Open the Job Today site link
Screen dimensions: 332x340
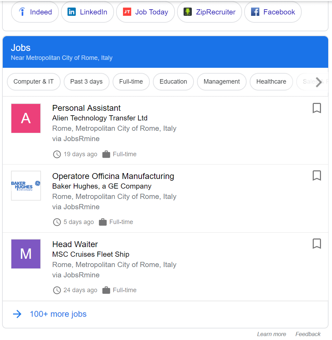146,12
